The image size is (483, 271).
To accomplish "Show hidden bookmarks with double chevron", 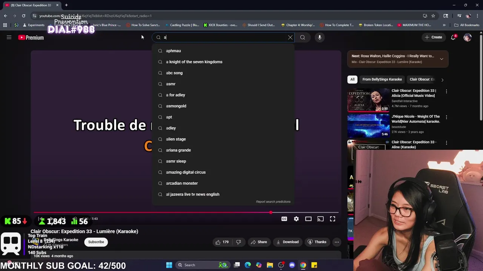I will 444,25.
